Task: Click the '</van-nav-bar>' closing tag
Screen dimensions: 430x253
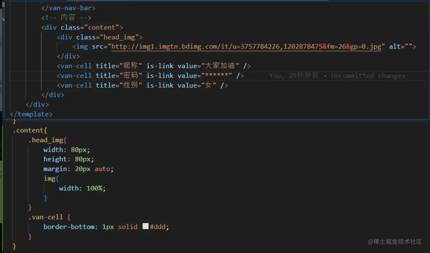Action: [68, 8]
